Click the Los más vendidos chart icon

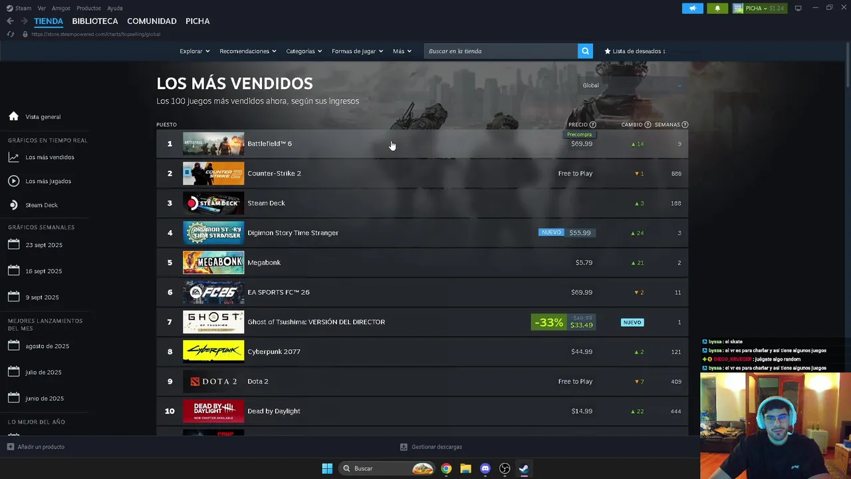coord(13,157)
